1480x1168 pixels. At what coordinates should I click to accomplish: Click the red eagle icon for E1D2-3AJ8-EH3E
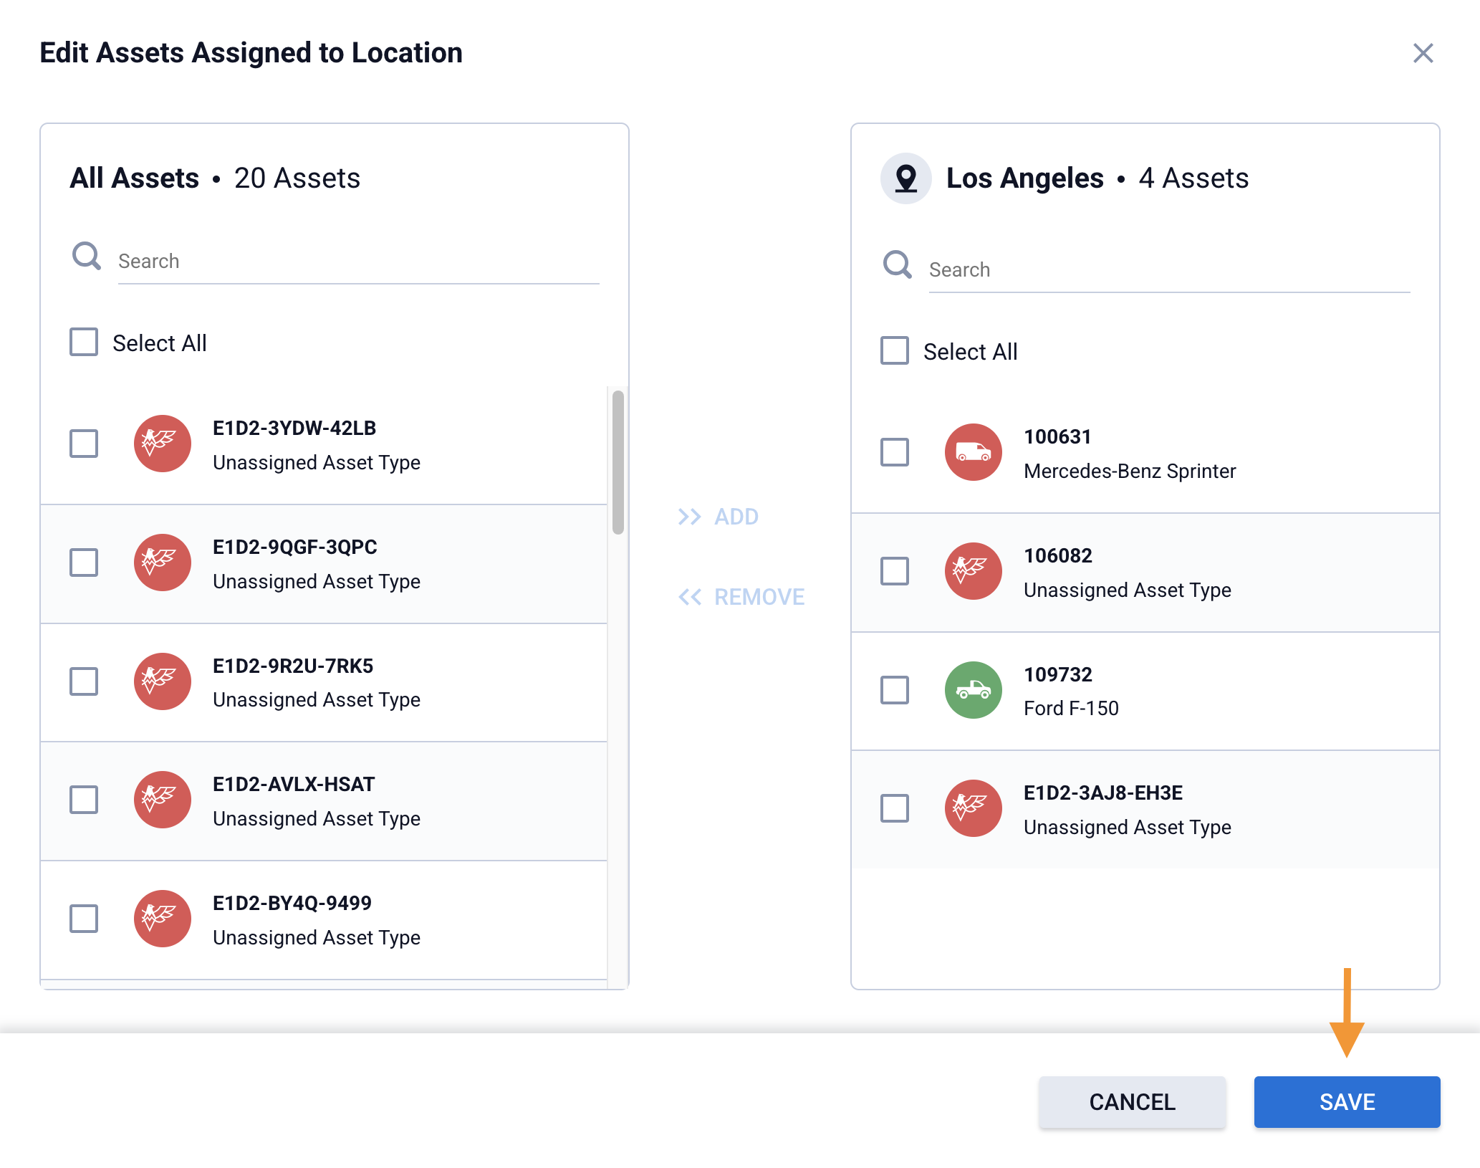(x=973, y=808)
